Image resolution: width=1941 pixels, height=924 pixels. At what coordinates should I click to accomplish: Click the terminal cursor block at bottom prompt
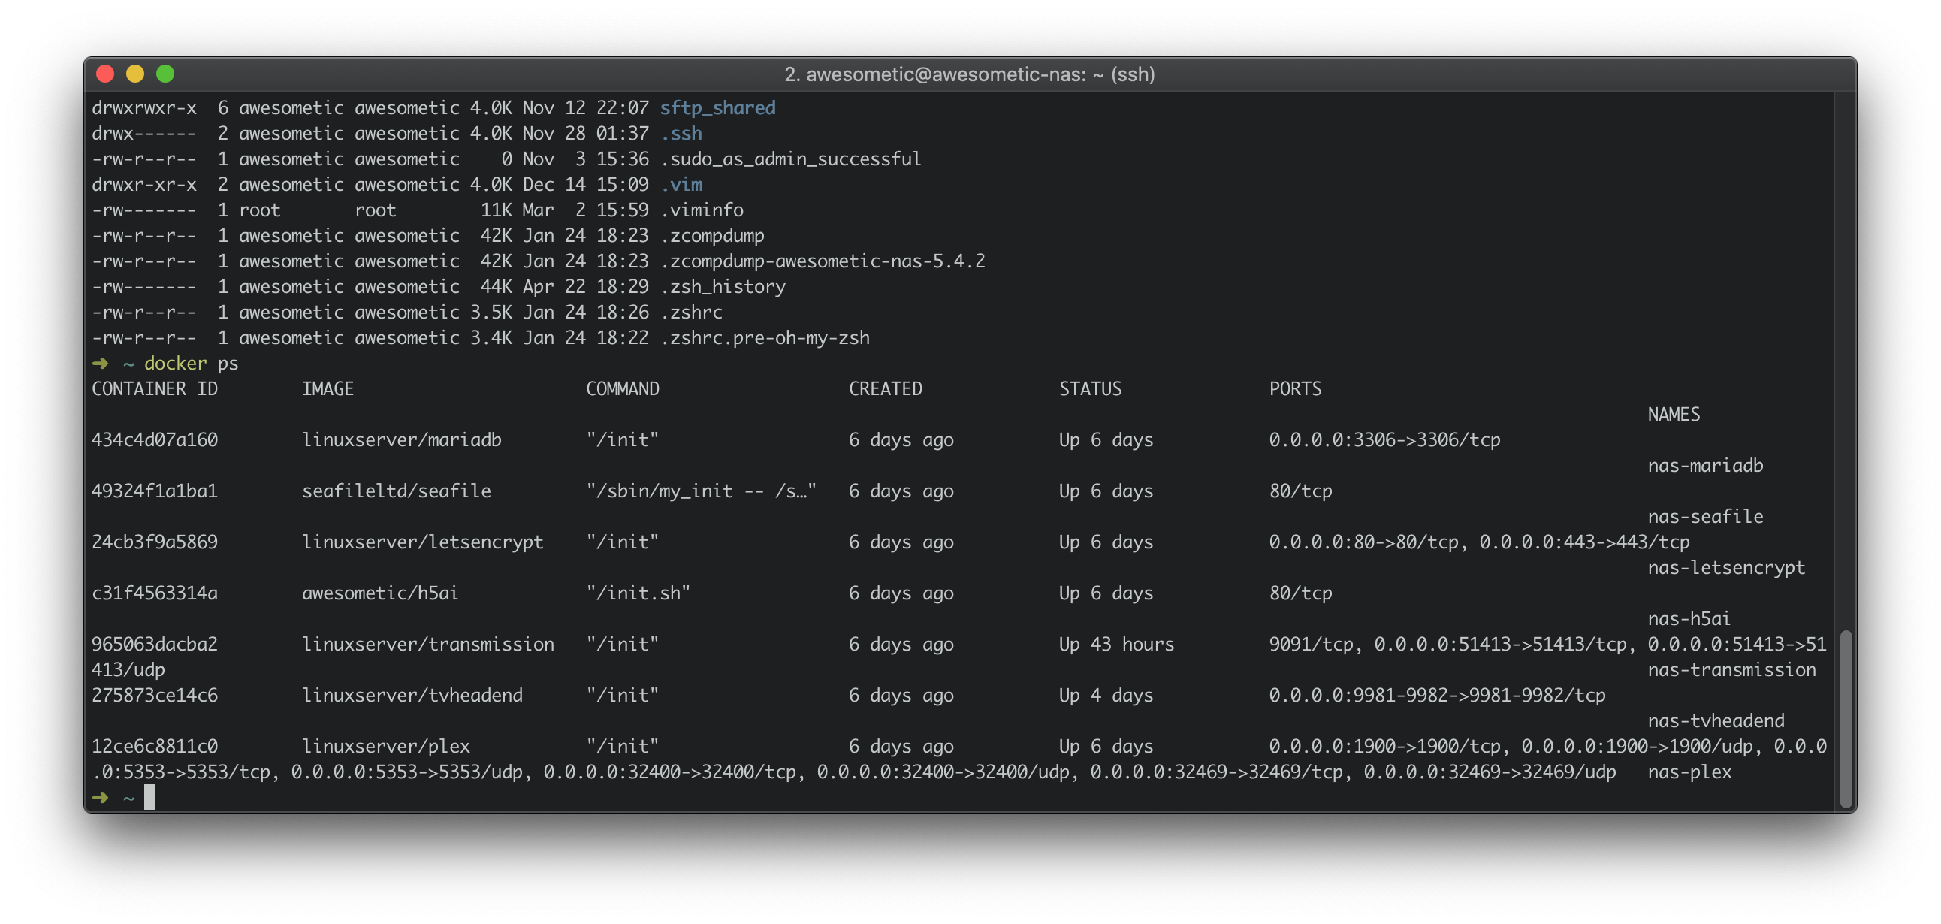(x=149, y=797)
